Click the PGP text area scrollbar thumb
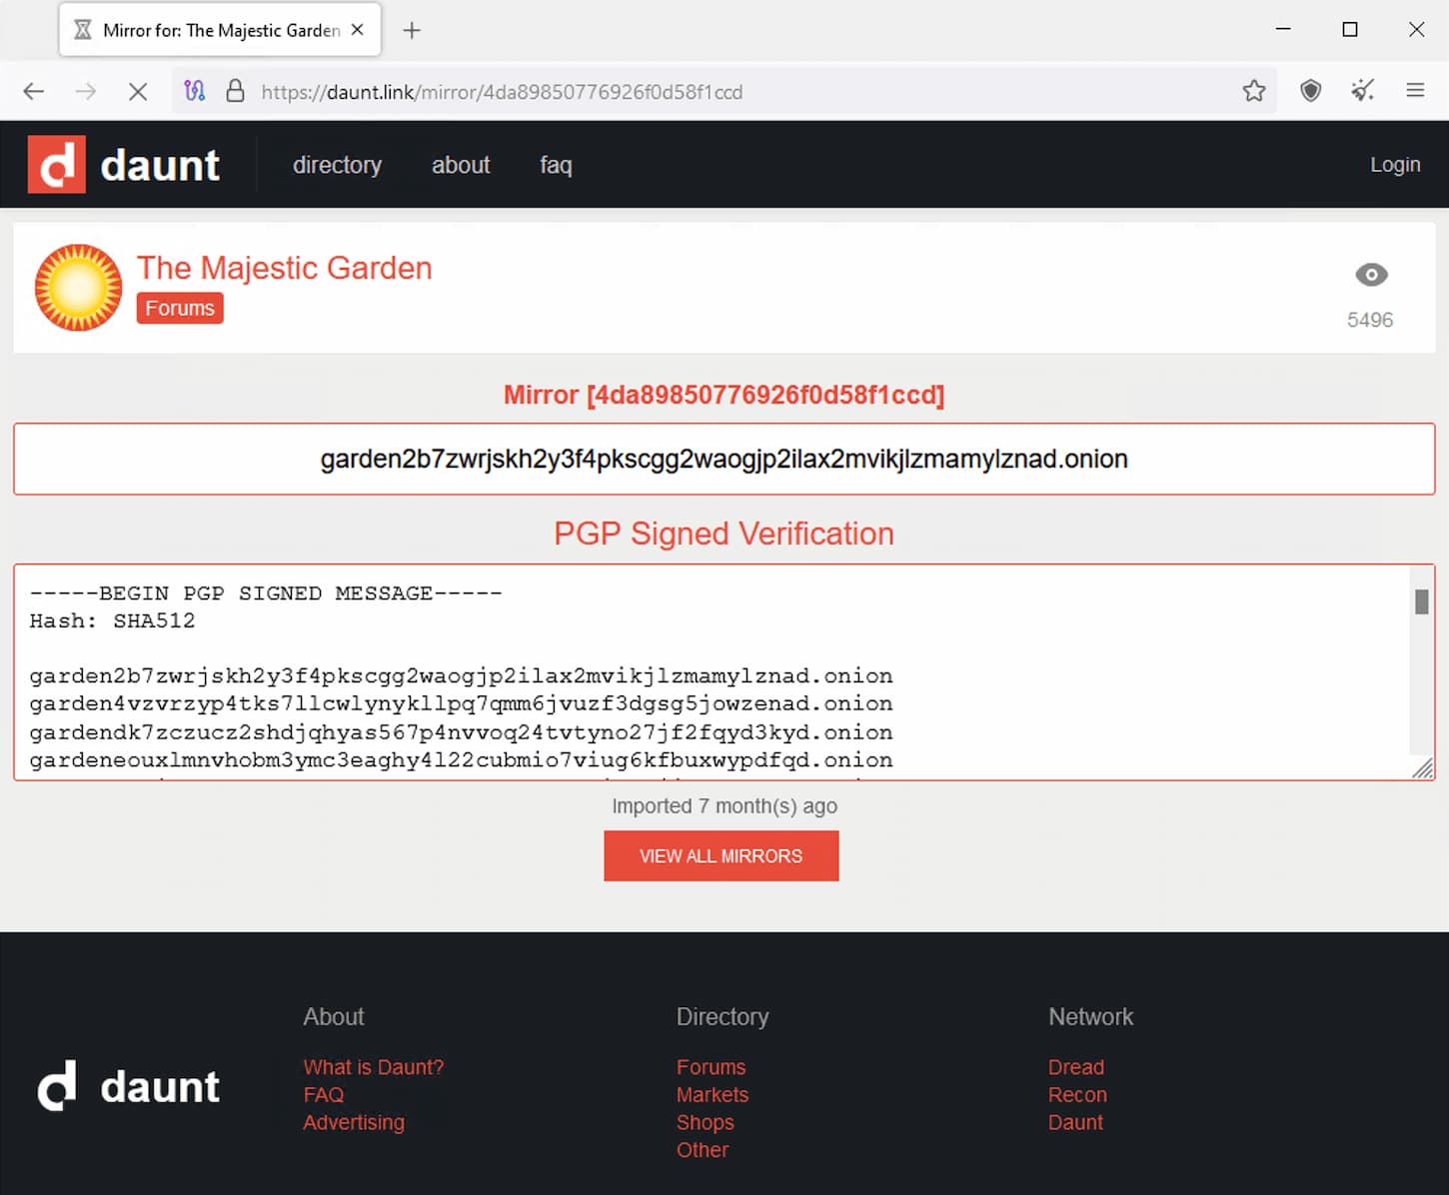Viewport: 1449px width, 1195px height. coord(1421,601)
